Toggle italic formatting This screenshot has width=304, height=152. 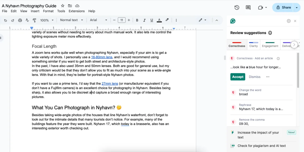point(144,20)
